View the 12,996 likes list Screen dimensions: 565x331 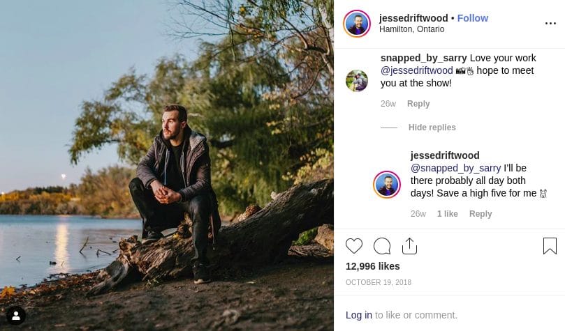(373, 266)
